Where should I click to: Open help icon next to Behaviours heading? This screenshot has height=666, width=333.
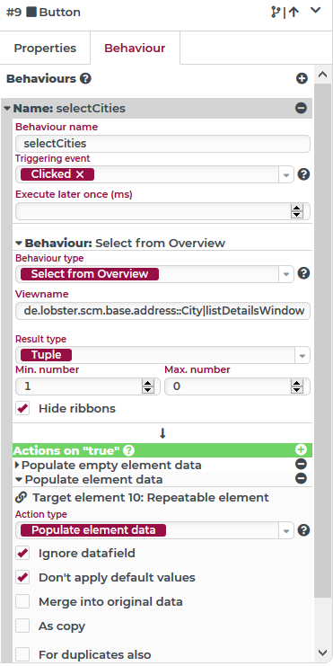click(x=85, y=78)
